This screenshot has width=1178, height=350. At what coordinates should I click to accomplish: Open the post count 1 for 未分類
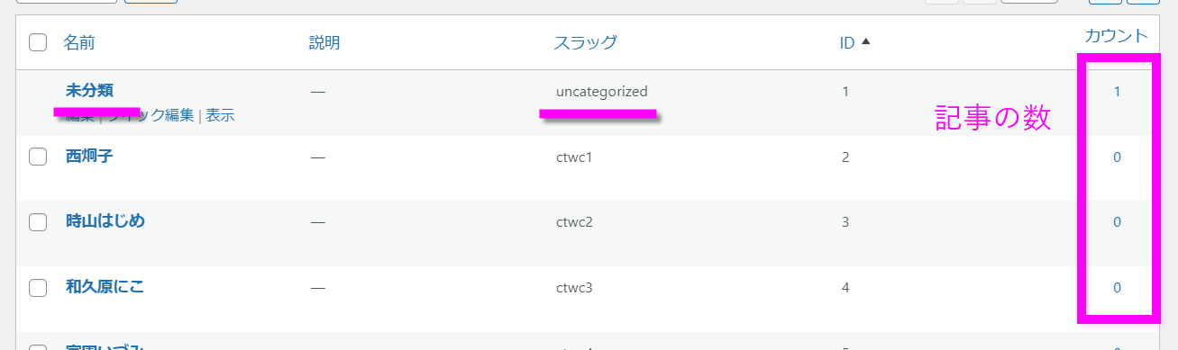pyautogui.click(x=1117, y=91)
